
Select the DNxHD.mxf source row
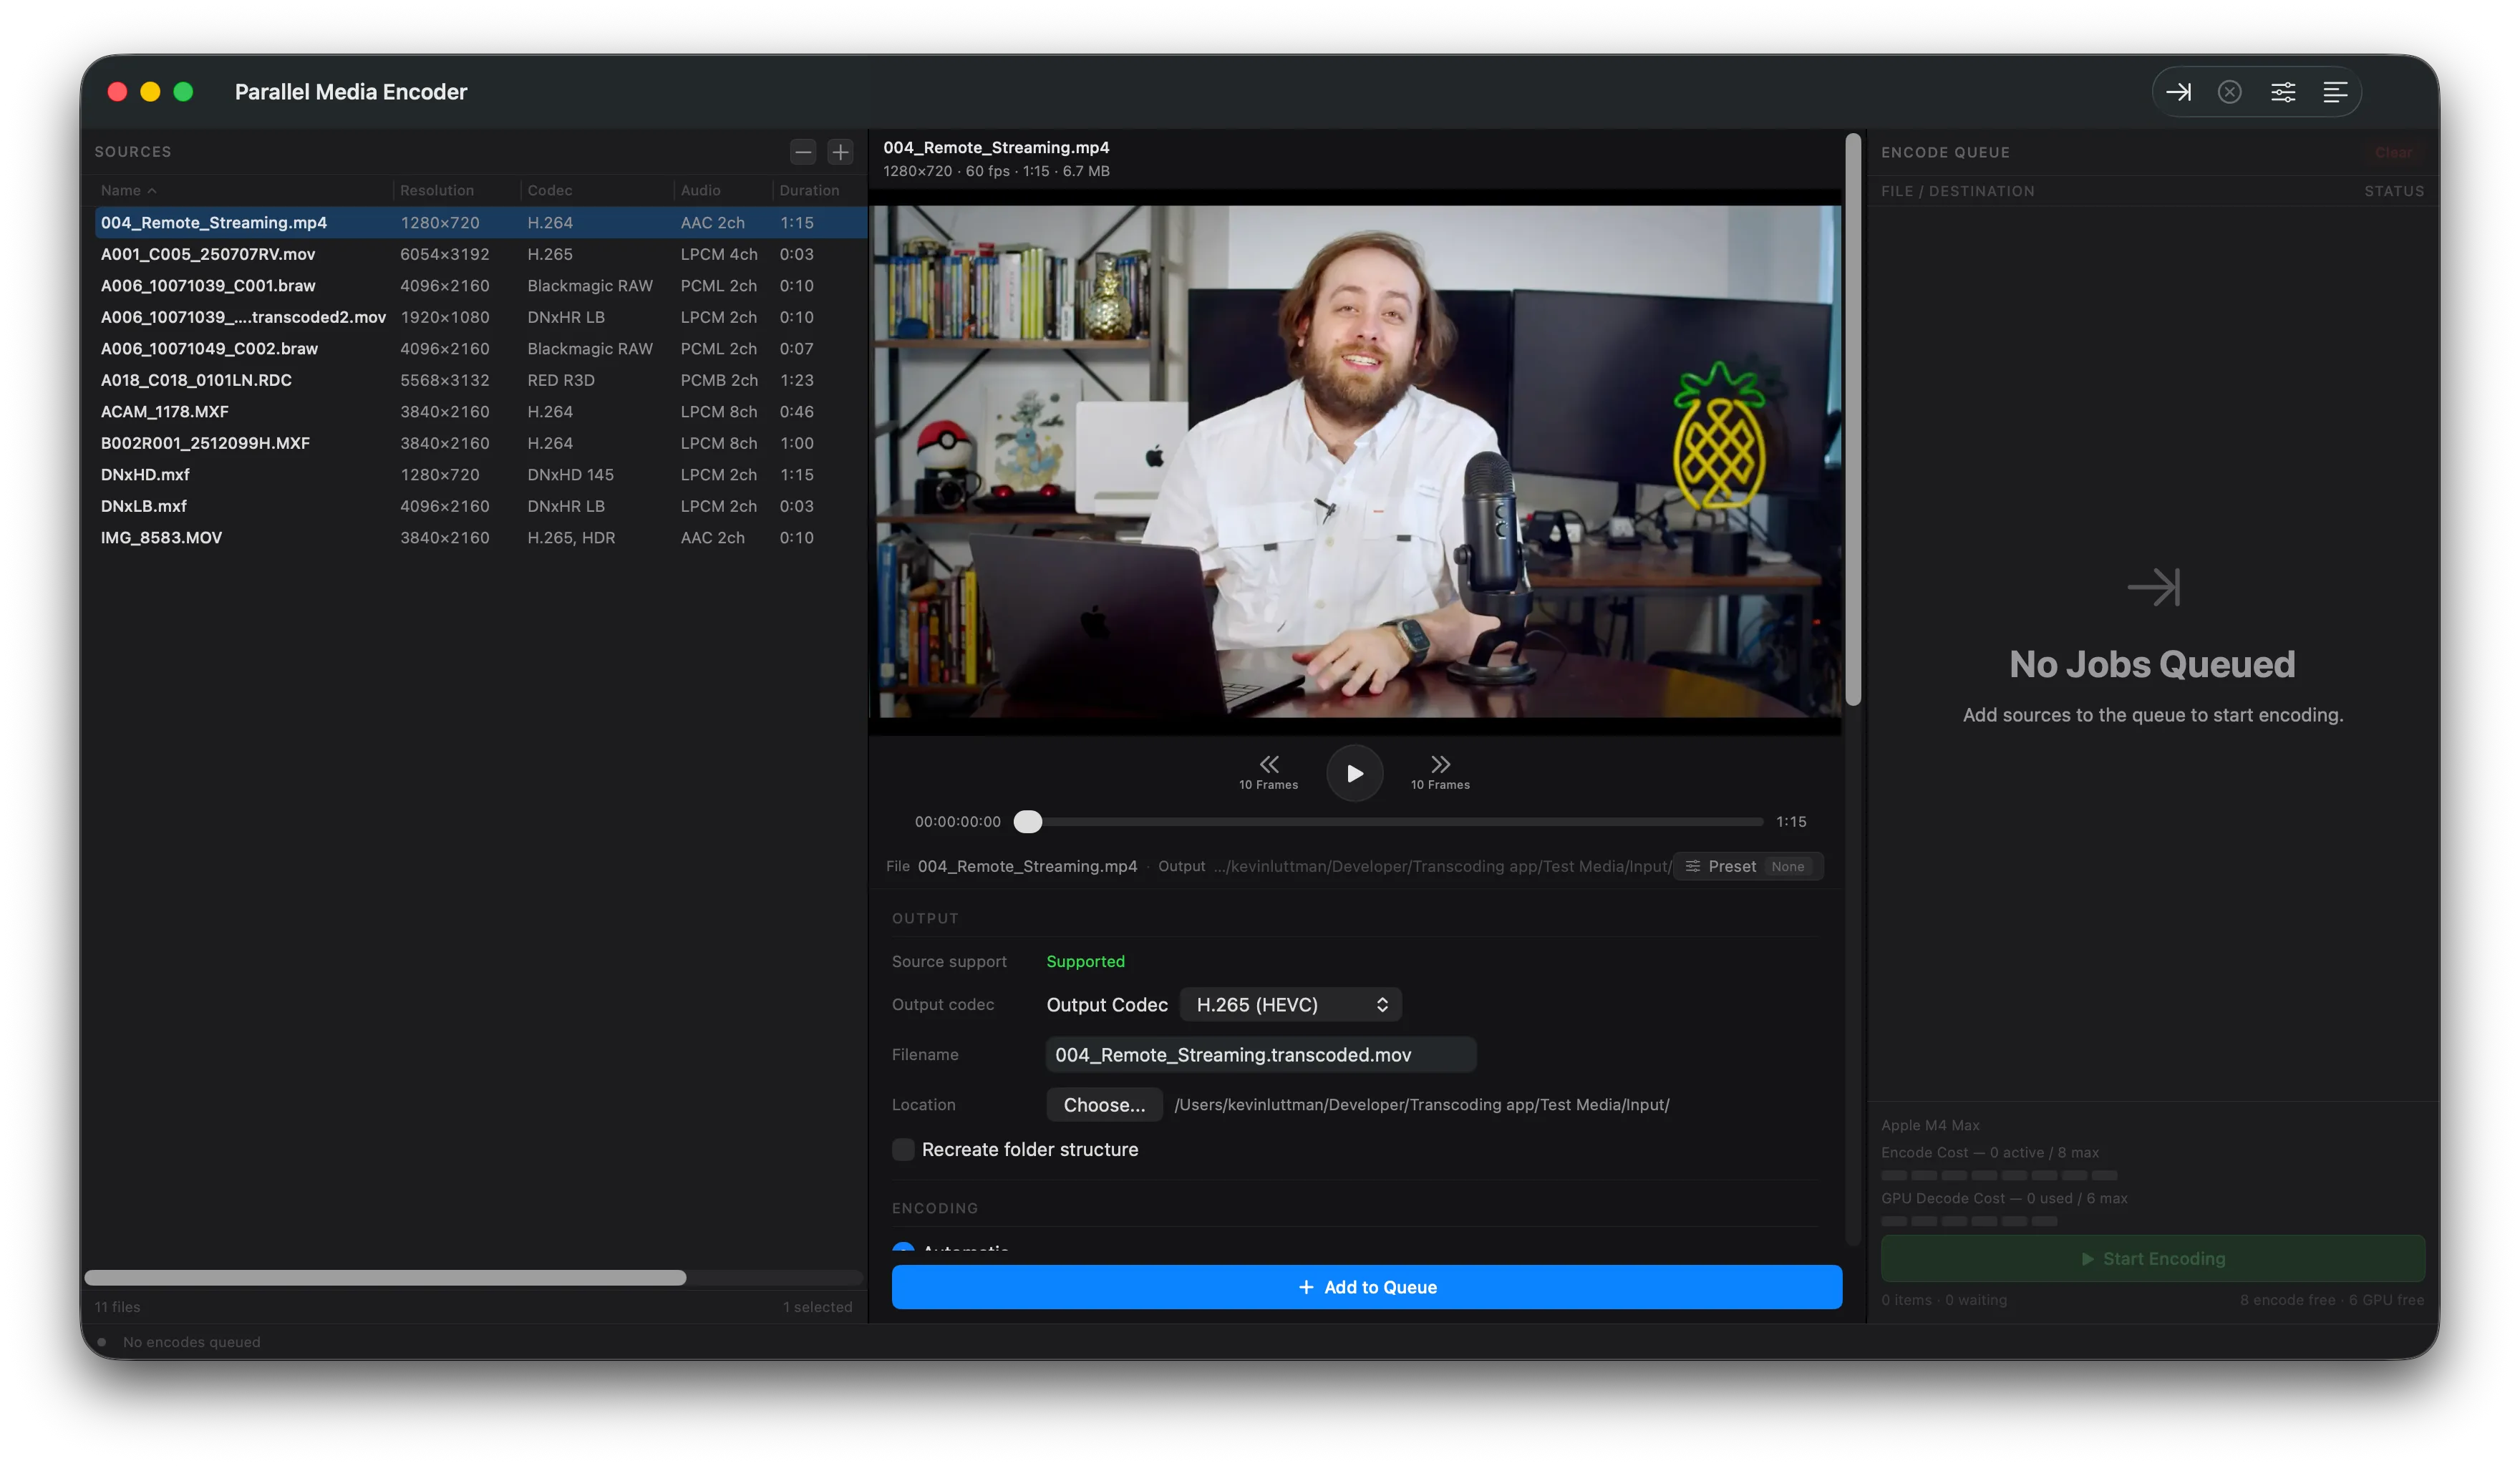tap(144, 474)
